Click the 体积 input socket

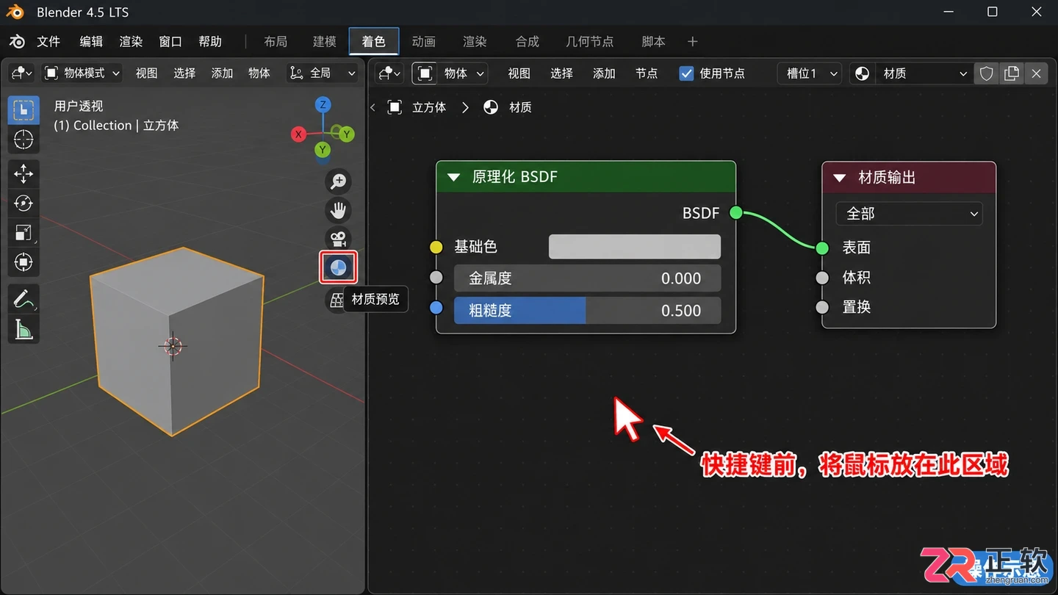[x=822, y=278]
